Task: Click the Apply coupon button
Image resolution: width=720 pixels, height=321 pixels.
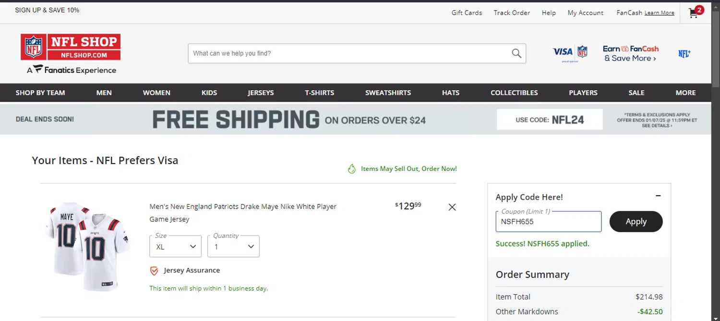Action: [x=636, y=222]
